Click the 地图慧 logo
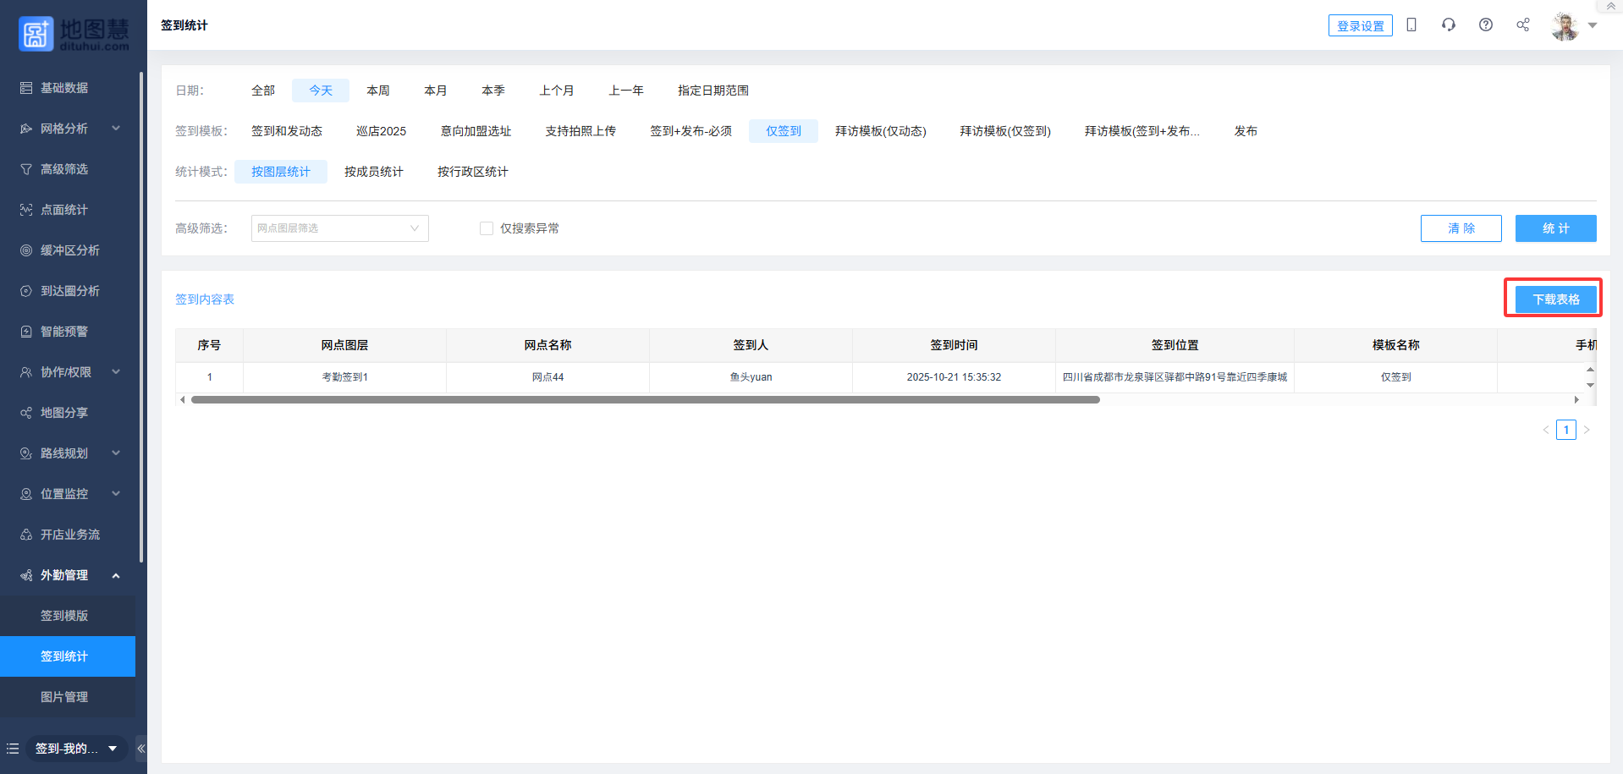Screen dimensions: 1623x774 click(74, 34)
